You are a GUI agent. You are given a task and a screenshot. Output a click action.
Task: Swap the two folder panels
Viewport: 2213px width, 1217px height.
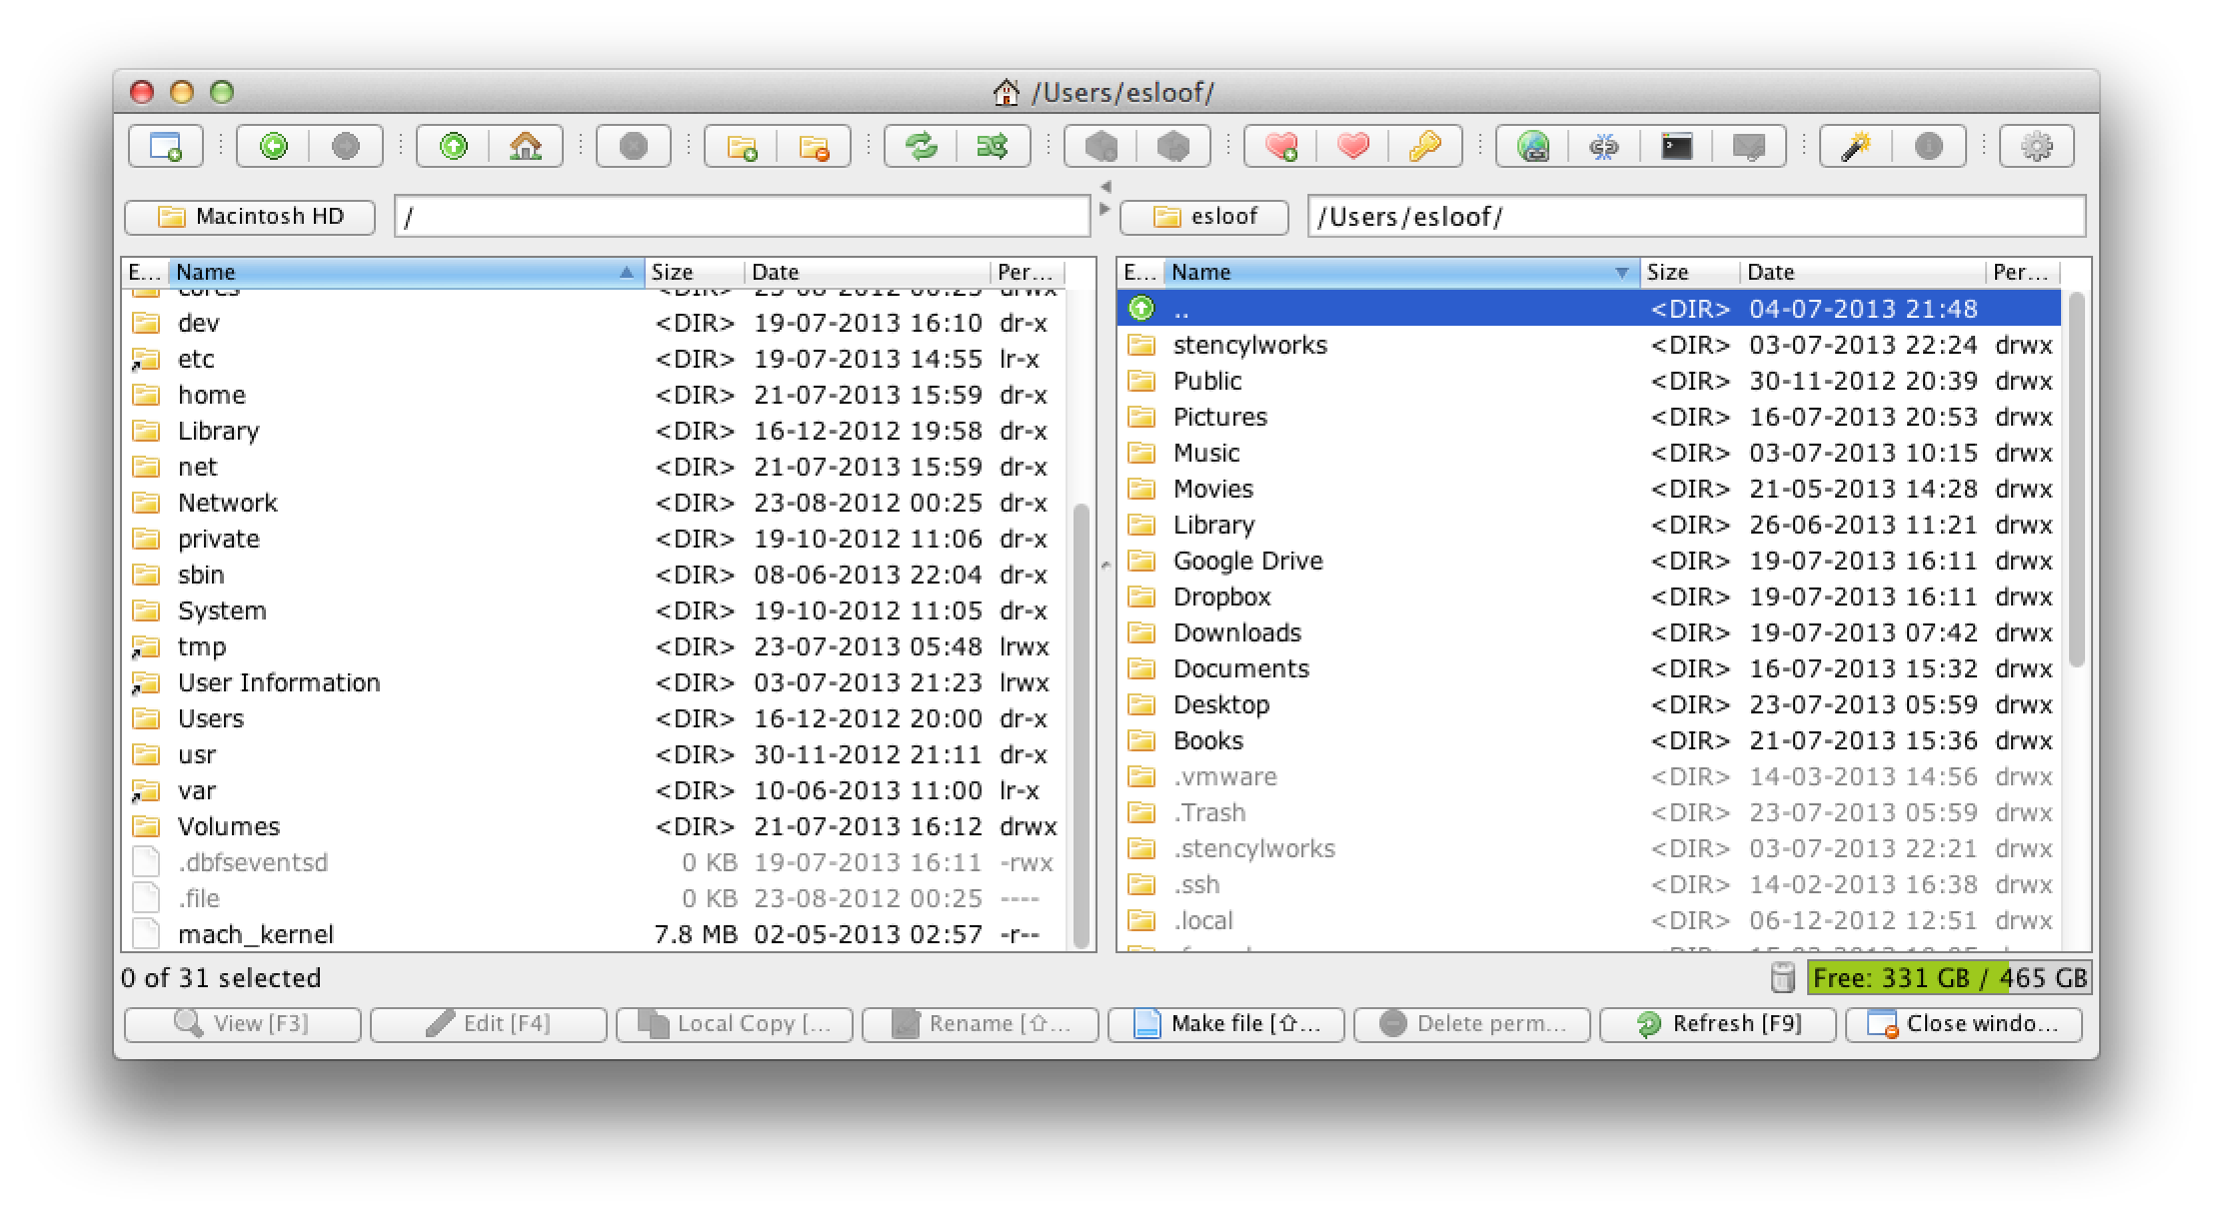tap(922, 147)
